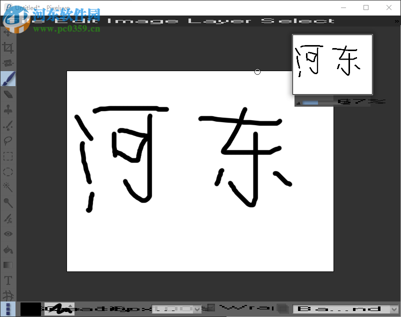Select the Crop tool
This screenshot has height=317, width=401.
[x=7, y=48]
